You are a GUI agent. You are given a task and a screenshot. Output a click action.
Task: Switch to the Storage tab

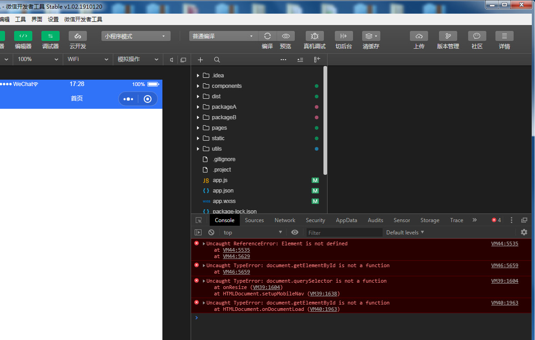[429, 220]
